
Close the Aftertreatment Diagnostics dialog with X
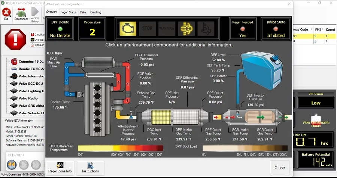289,4
